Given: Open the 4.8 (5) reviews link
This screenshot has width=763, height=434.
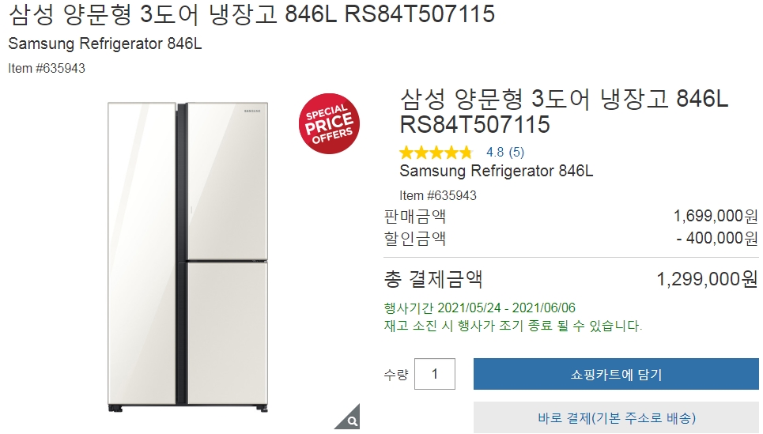Looking at the screenshot, I should 505,153.
